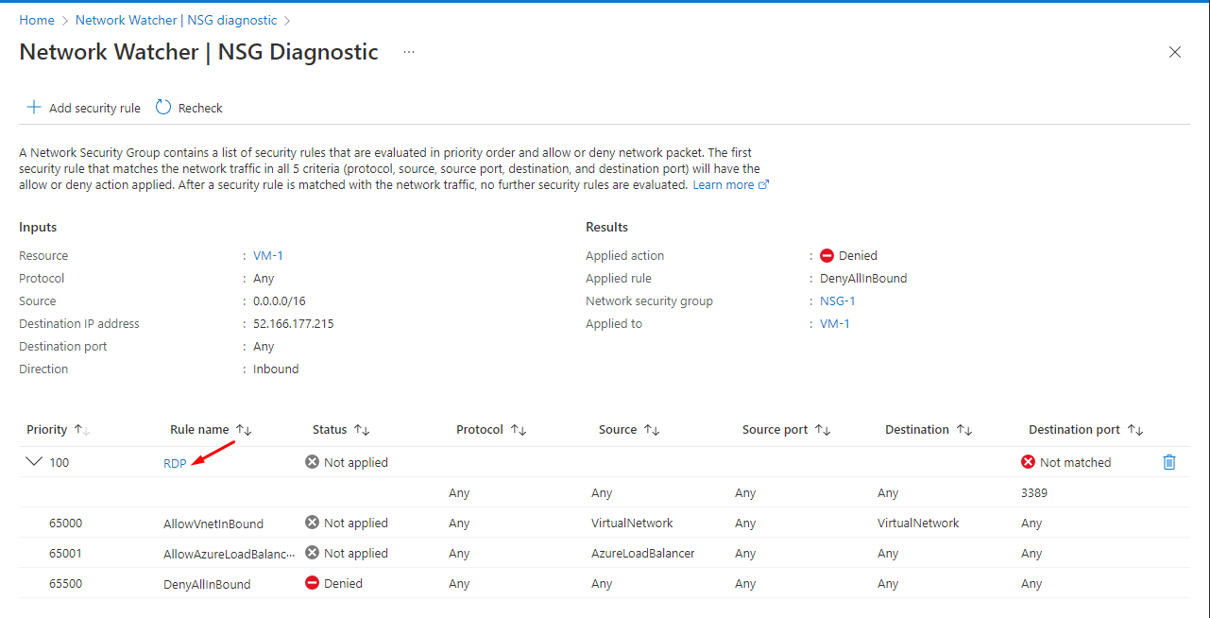Screen dimensions: 1210x618
Task: Select the DenyAllInBound rule name in table
Action: tap(207, 584)
